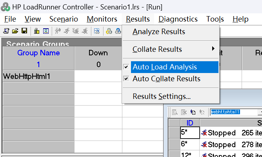Click the ID column header in Vusers
Viewport: 262px width, 157px height.
tap(190, 123)
